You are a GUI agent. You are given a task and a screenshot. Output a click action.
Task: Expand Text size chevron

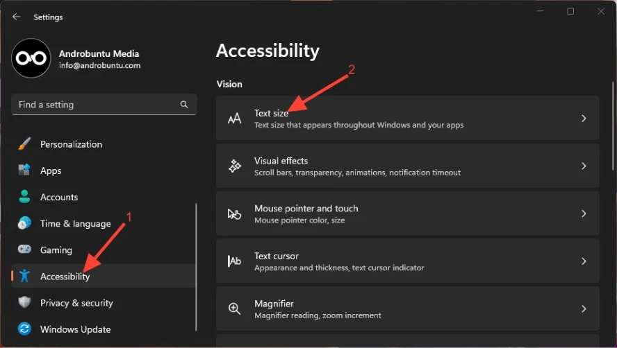click(x=584, y=119)
